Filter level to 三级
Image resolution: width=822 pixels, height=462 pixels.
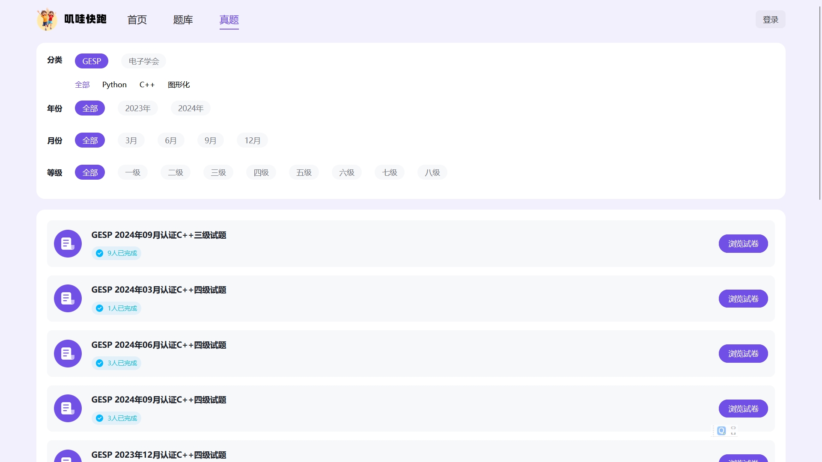point(218,172)
